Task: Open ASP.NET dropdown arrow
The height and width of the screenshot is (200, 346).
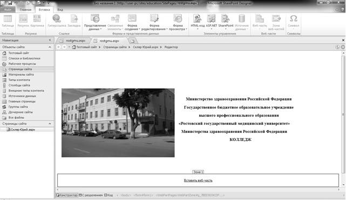Action: pos(211,29)
